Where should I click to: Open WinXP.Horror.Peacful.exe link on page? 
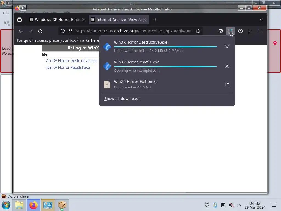68,68
